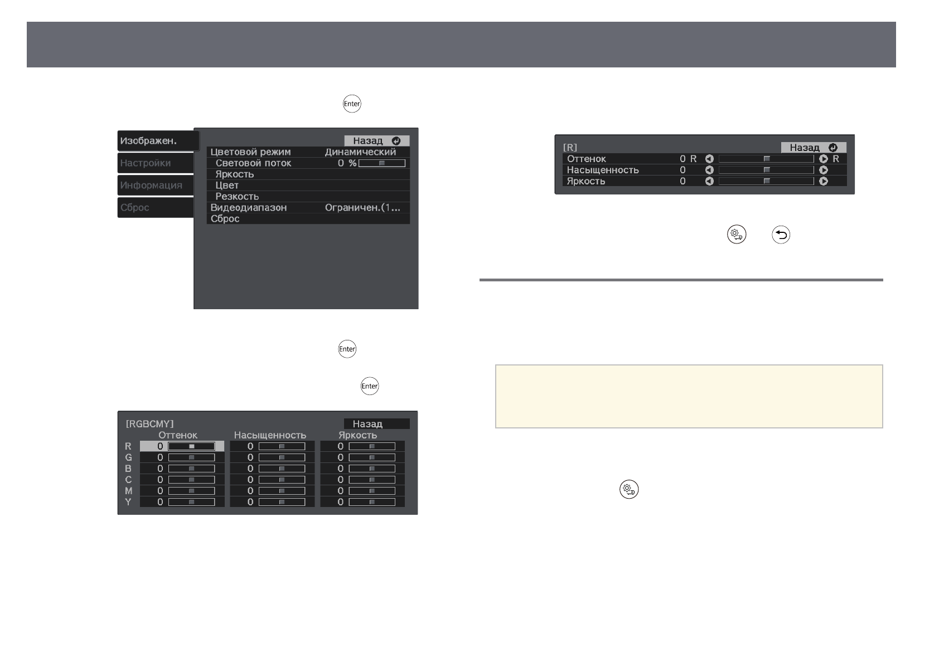The height and width of the screenshot is (663, 939).
Task: Open the Информация tab
Action: tap(155, 186)
